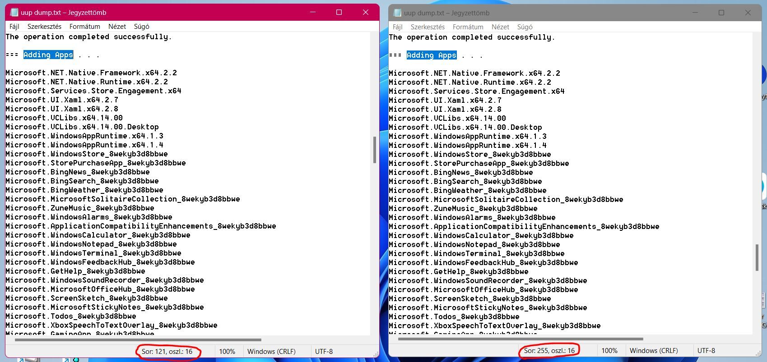Click Microsoft.GetHelp line in right window
This screenshot has height=362, width=767.
[x=459, y=271]
